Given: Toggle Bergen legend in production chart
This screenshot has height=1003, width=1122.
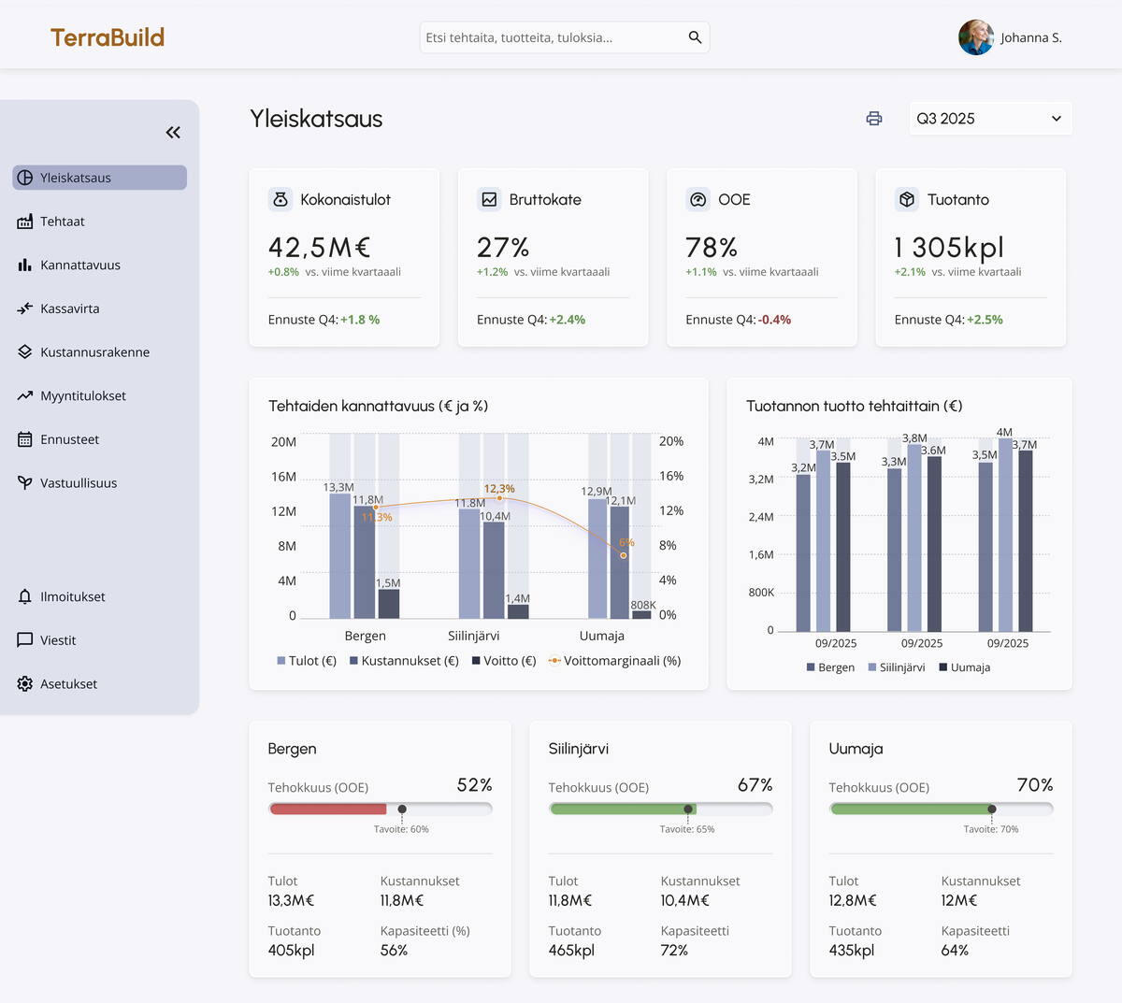Looking at the screenshot, I should (830, 667).
